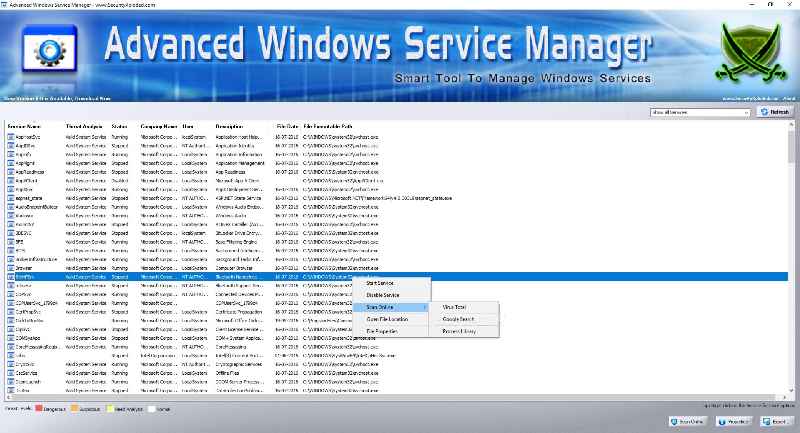Sort by File Executable Path header
The image size is (800, 433).
click(328, 127)
